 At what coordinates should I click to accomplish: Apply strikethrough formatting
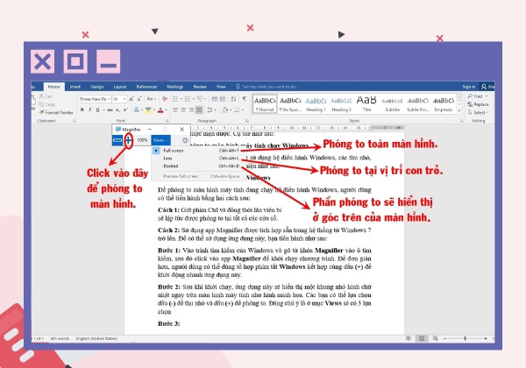coord(110,110)
